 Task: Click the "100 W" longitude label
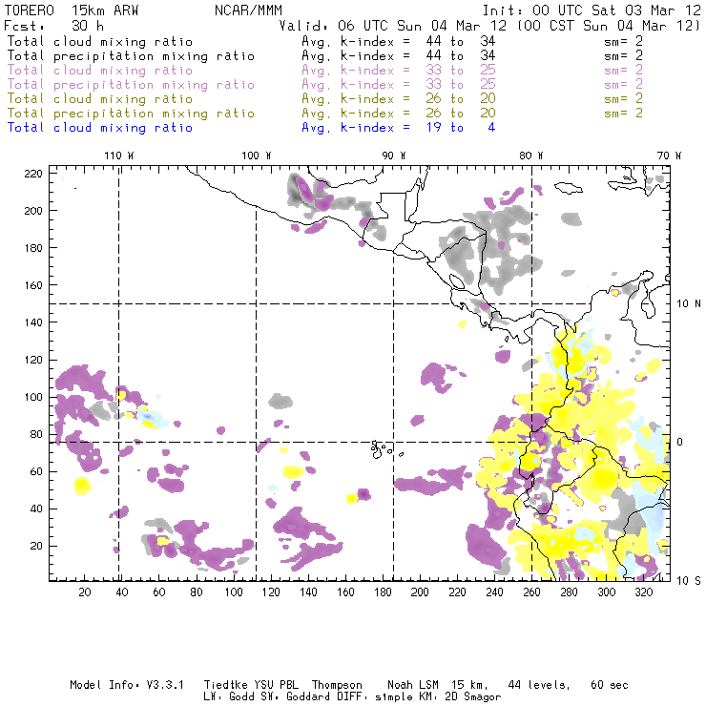pos(257,156)
